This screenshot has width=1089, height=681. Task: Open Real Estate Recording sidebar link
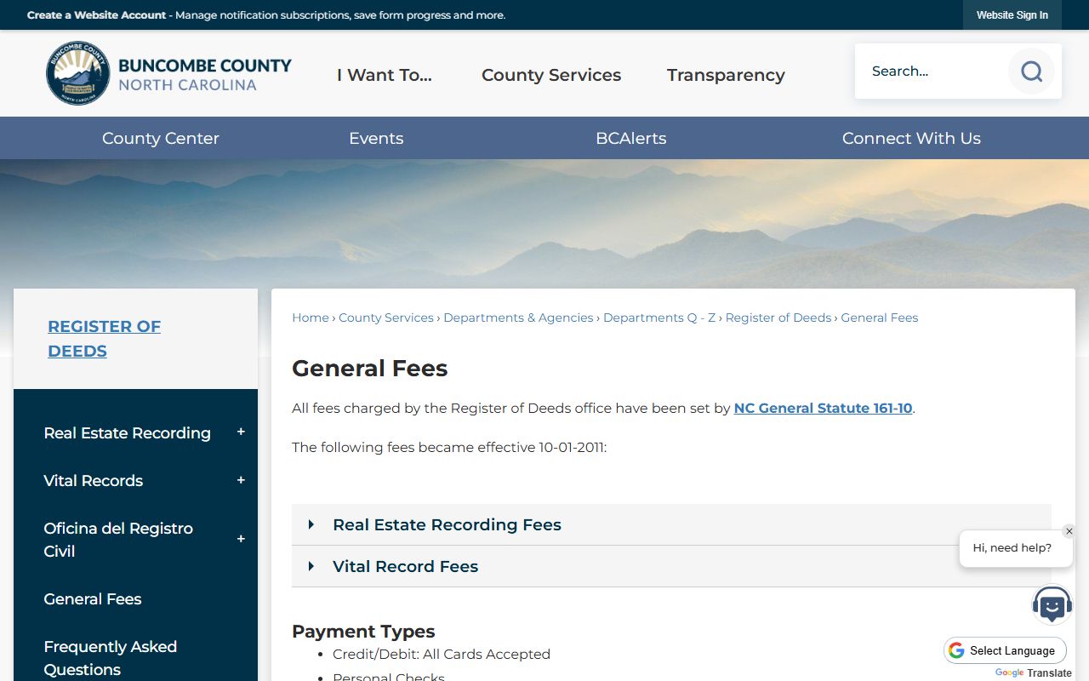(127, 432)
